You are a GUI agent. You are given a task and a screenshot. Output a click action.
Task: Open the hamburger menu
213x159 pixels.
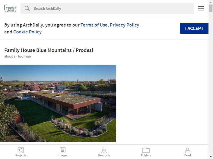click(201, 8)
